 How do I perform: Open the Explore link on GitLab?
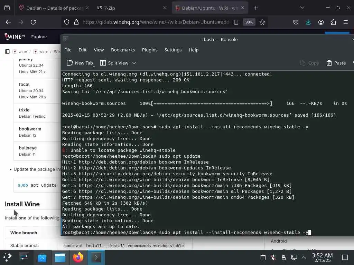tap(39, 37)
